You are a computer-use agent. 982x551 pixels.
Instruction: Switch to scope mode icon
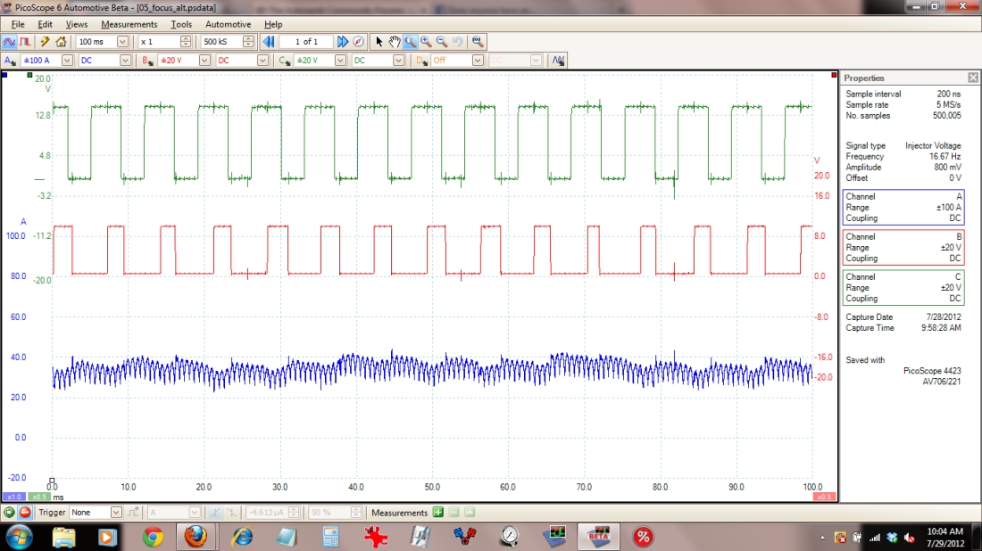click(9, 42)
